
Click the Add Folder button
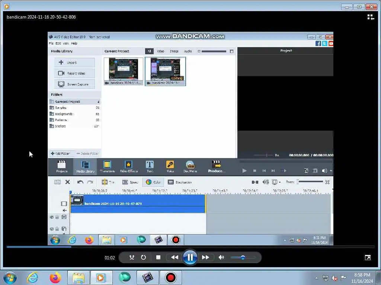(x=60, y=153)
